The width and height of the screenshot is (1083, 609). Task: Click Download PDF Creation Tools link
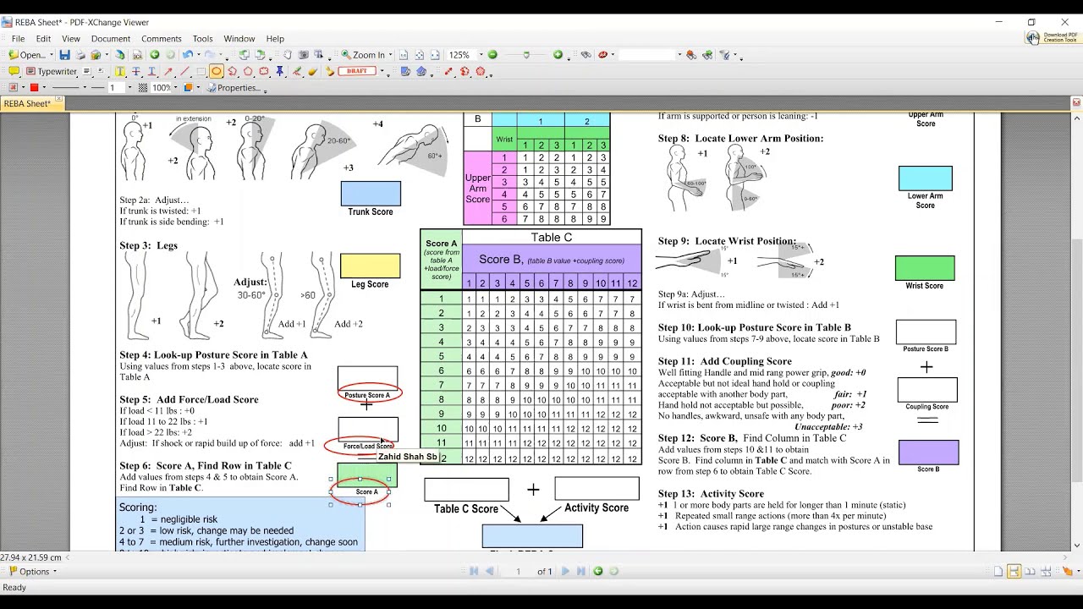(x=1053, y=38)
